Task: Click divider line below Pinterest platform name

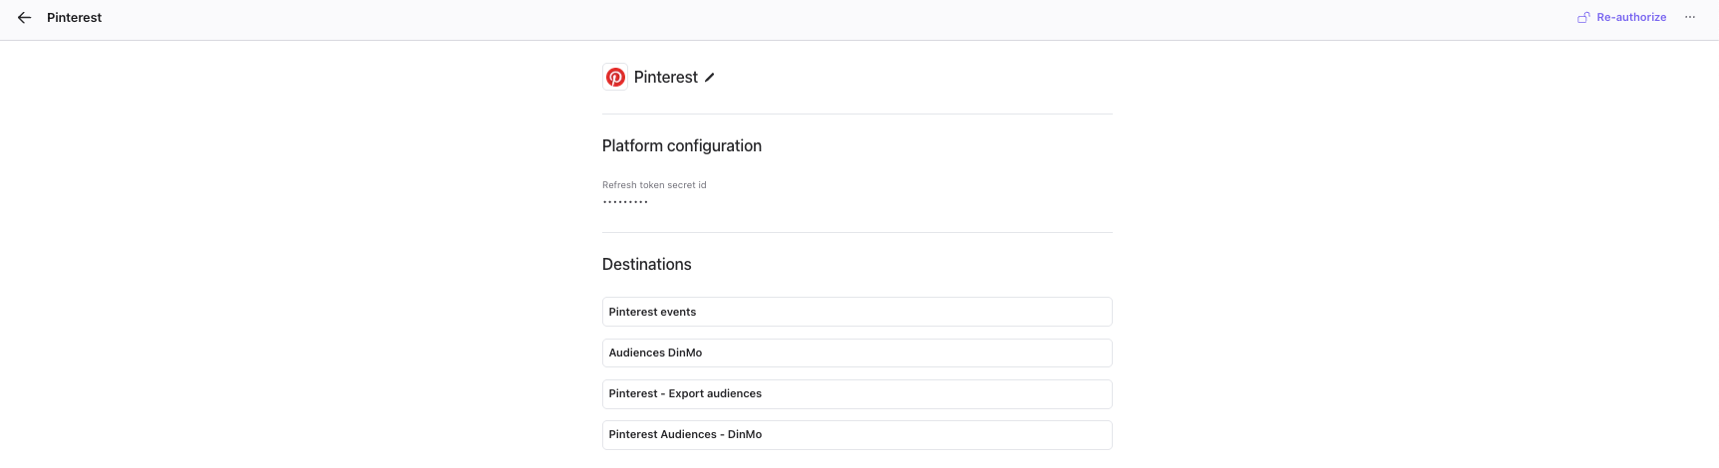Action: pos(857,114)
